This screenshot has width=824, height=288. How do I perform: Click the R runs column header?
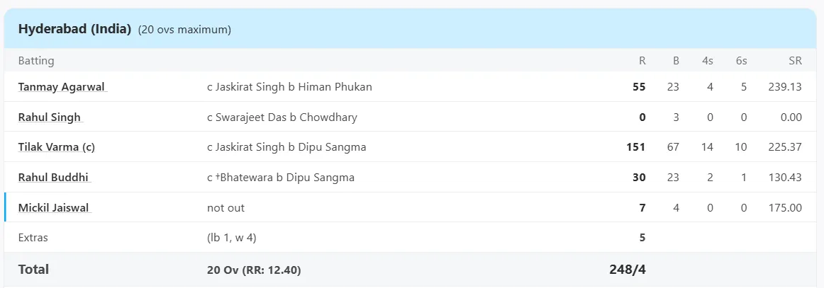tap(642, 60)
